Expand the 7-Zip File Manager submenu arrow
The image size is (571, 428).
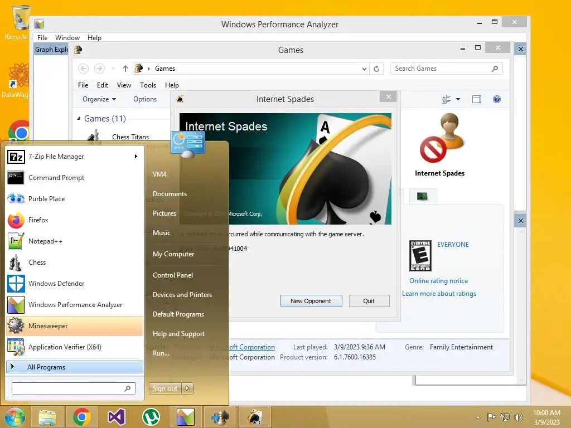[136, 157]
